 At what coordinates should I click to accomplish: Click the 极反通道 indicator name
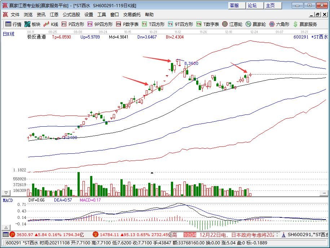click(x=37, y=37)
